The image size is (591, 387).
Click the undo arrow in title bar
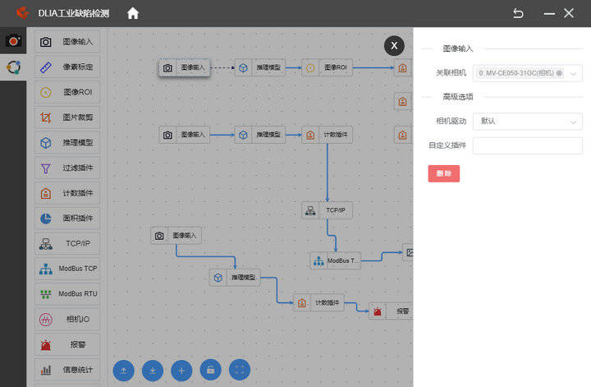pos(518,13)
